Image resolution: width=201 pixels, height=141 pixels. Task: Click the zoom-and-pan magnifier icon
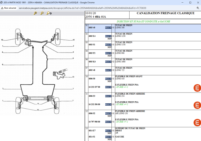click(x=50, y=13)
